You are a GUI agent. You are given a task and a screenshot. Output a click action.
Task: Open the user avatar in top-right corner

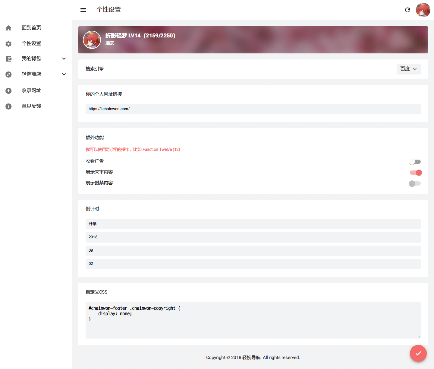tap(423, 10)
